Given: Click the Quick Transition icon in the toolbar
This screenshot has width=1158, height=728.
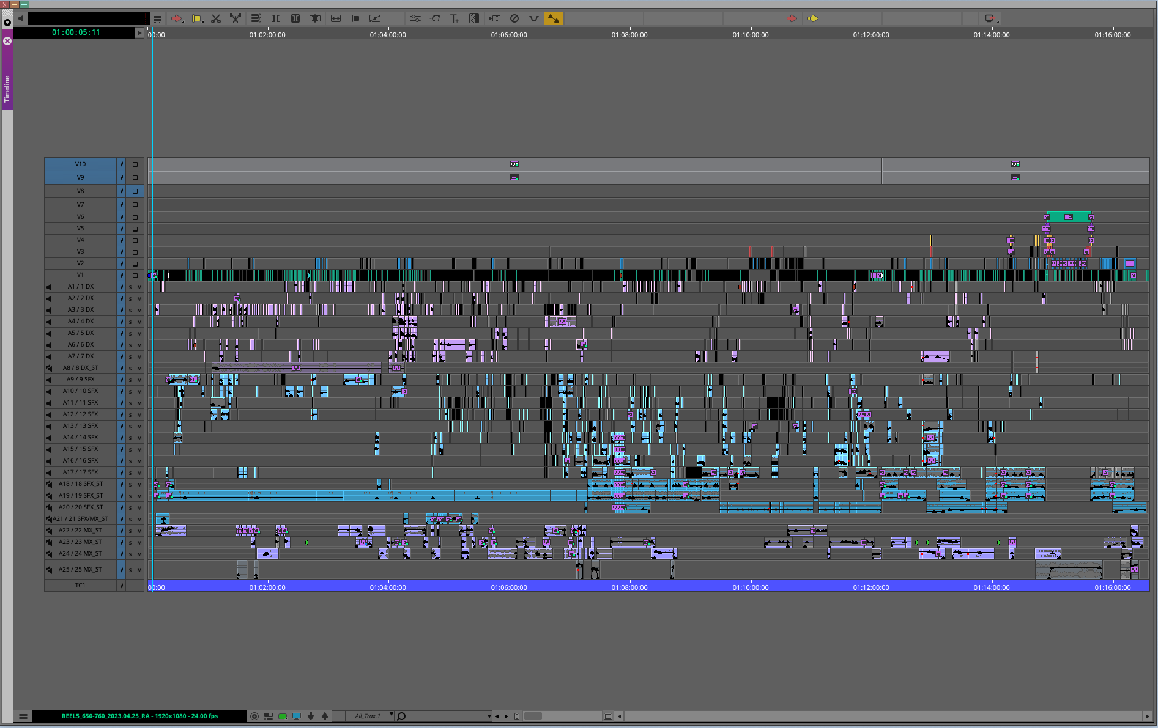Looking at the screenshot, I should (473, 18).
